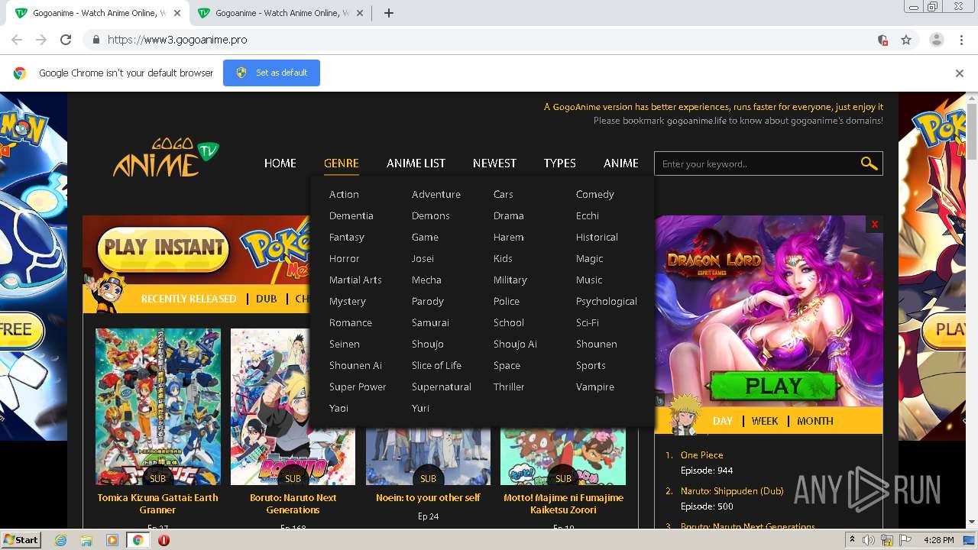Image resolution: width=978 pixels, height=550 pixels.
Task: Click the GogoAnime TV logo
Action: click(165, 157)
